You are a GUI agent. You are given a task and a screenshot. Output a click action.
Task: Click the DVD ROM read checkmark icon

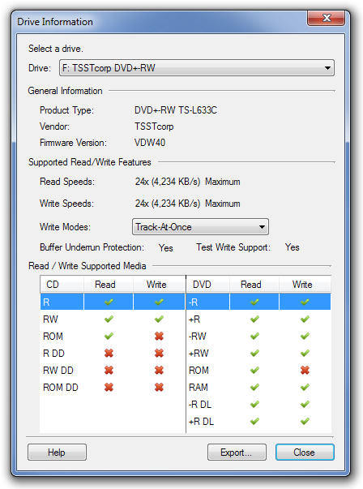click(254, 370)
